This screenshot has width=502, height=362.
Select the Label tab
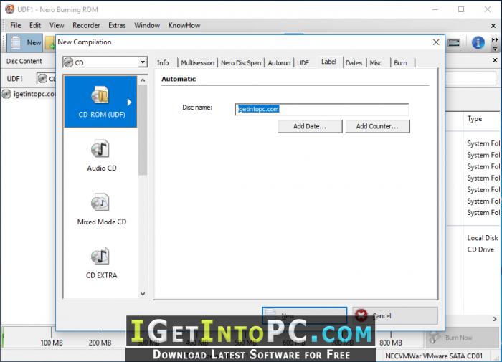[328, 62]
